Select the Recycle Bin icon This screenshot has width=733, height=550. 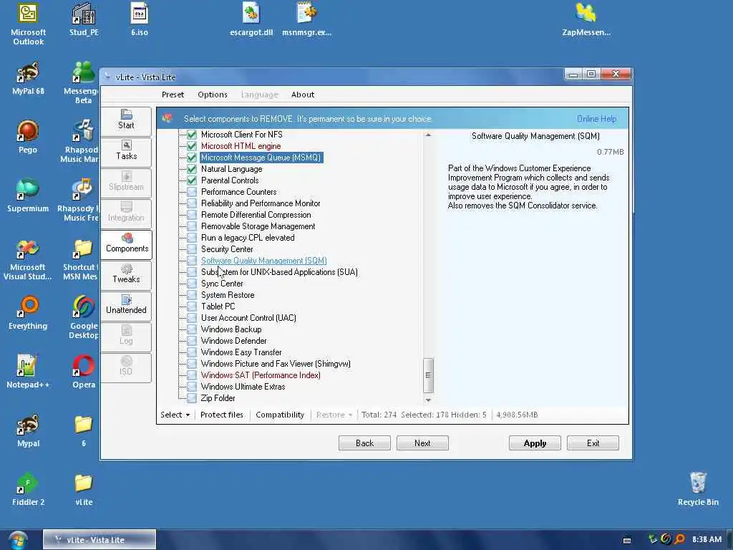pyautogui.click(x=698, y=489)
